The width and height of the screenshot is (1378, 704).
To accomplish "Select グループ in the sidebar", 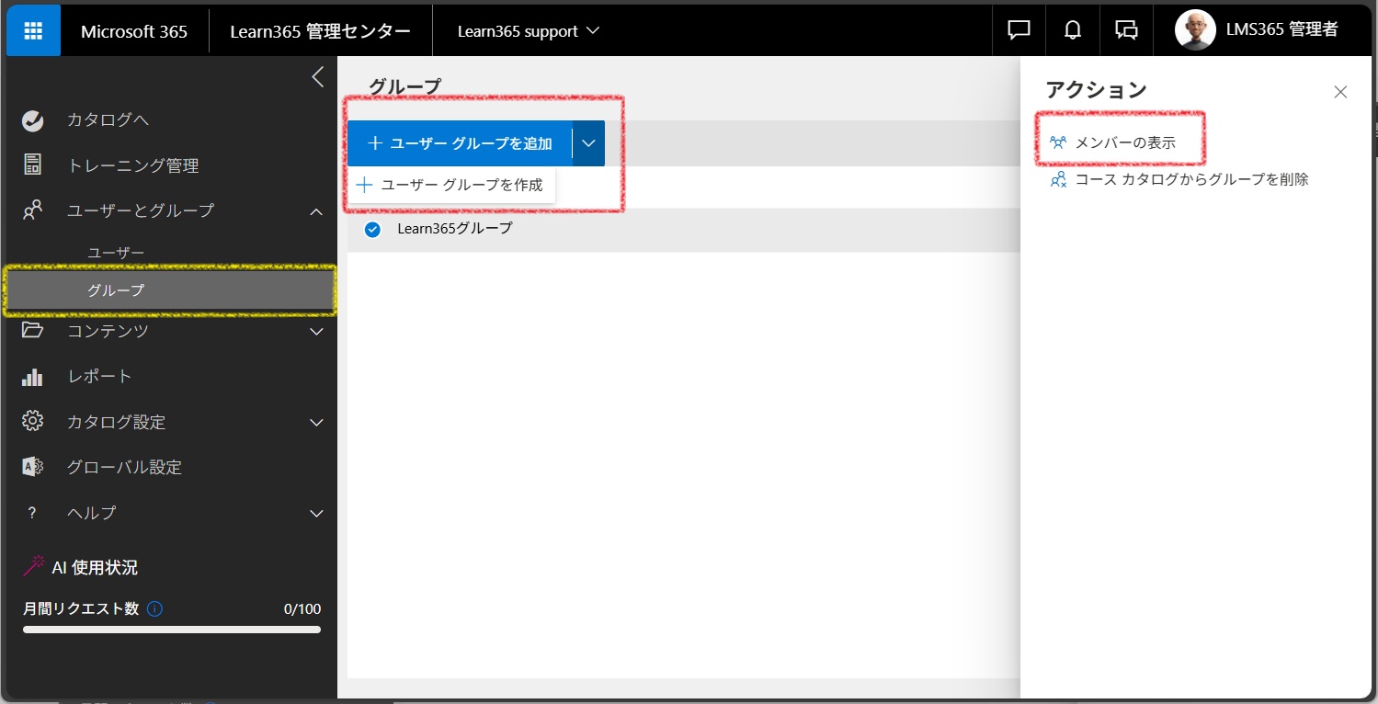I will point(171,290).
